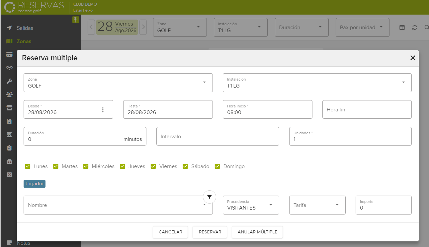This screenshot has width=429, height=247.
Task: Uncheck the Domingo checkbox
Action: pyautogui.click(x=217, y=166)
